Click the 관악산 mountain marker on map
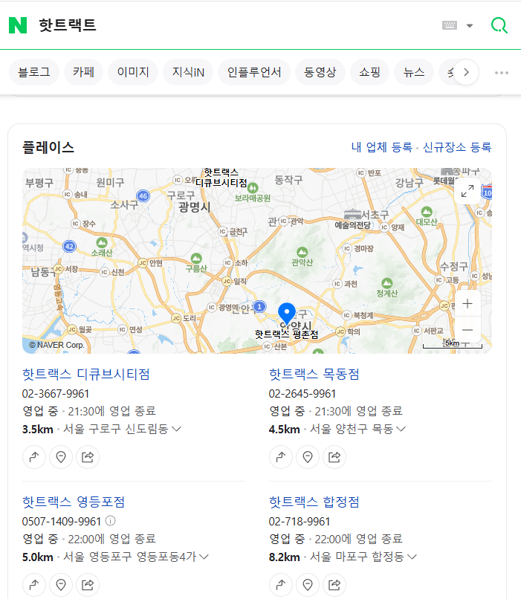The height and width of the screenshot is (599, 521). tap(302, 252)
